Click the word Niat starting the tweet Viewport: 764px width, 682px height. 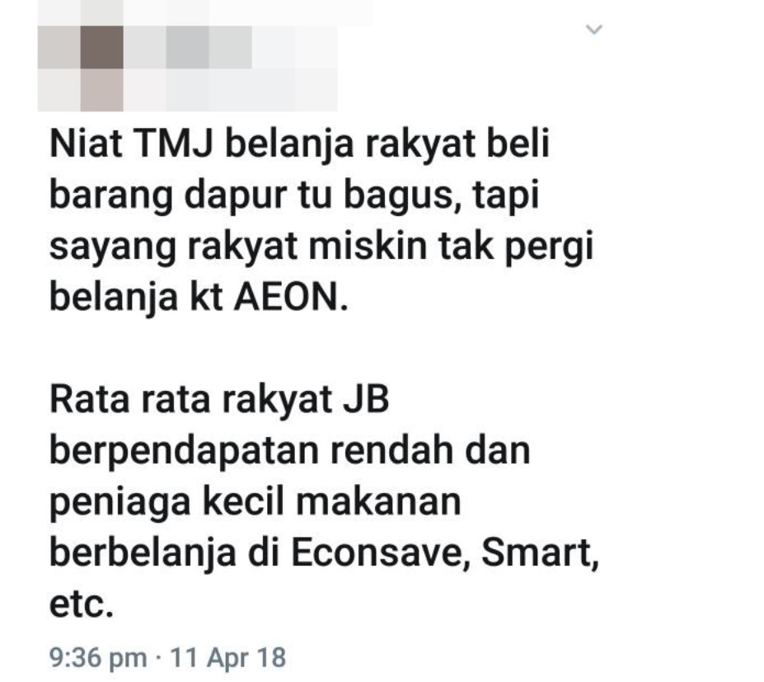(x=86, y=144)
